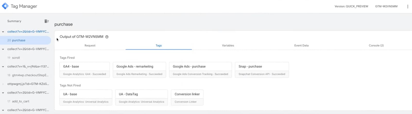The image size is (412, 114).
Task: Collapse the last collect?v=2 group below add_to_cart
Action: (3, 110)
